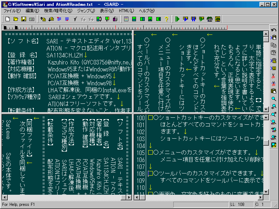Click the green pane icon with down arrow

click(150, 19)
